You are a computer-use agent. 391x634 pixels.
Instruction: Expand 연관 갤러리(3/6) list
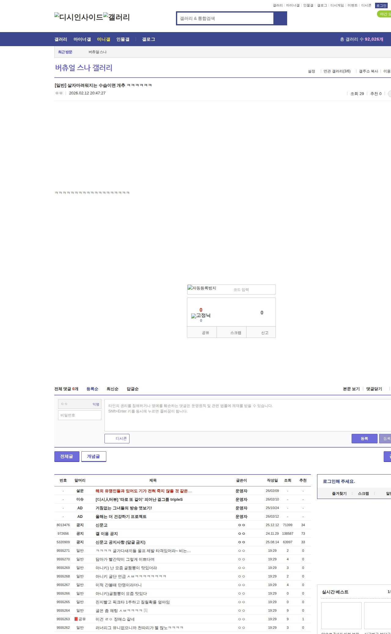tap(337, 71)
